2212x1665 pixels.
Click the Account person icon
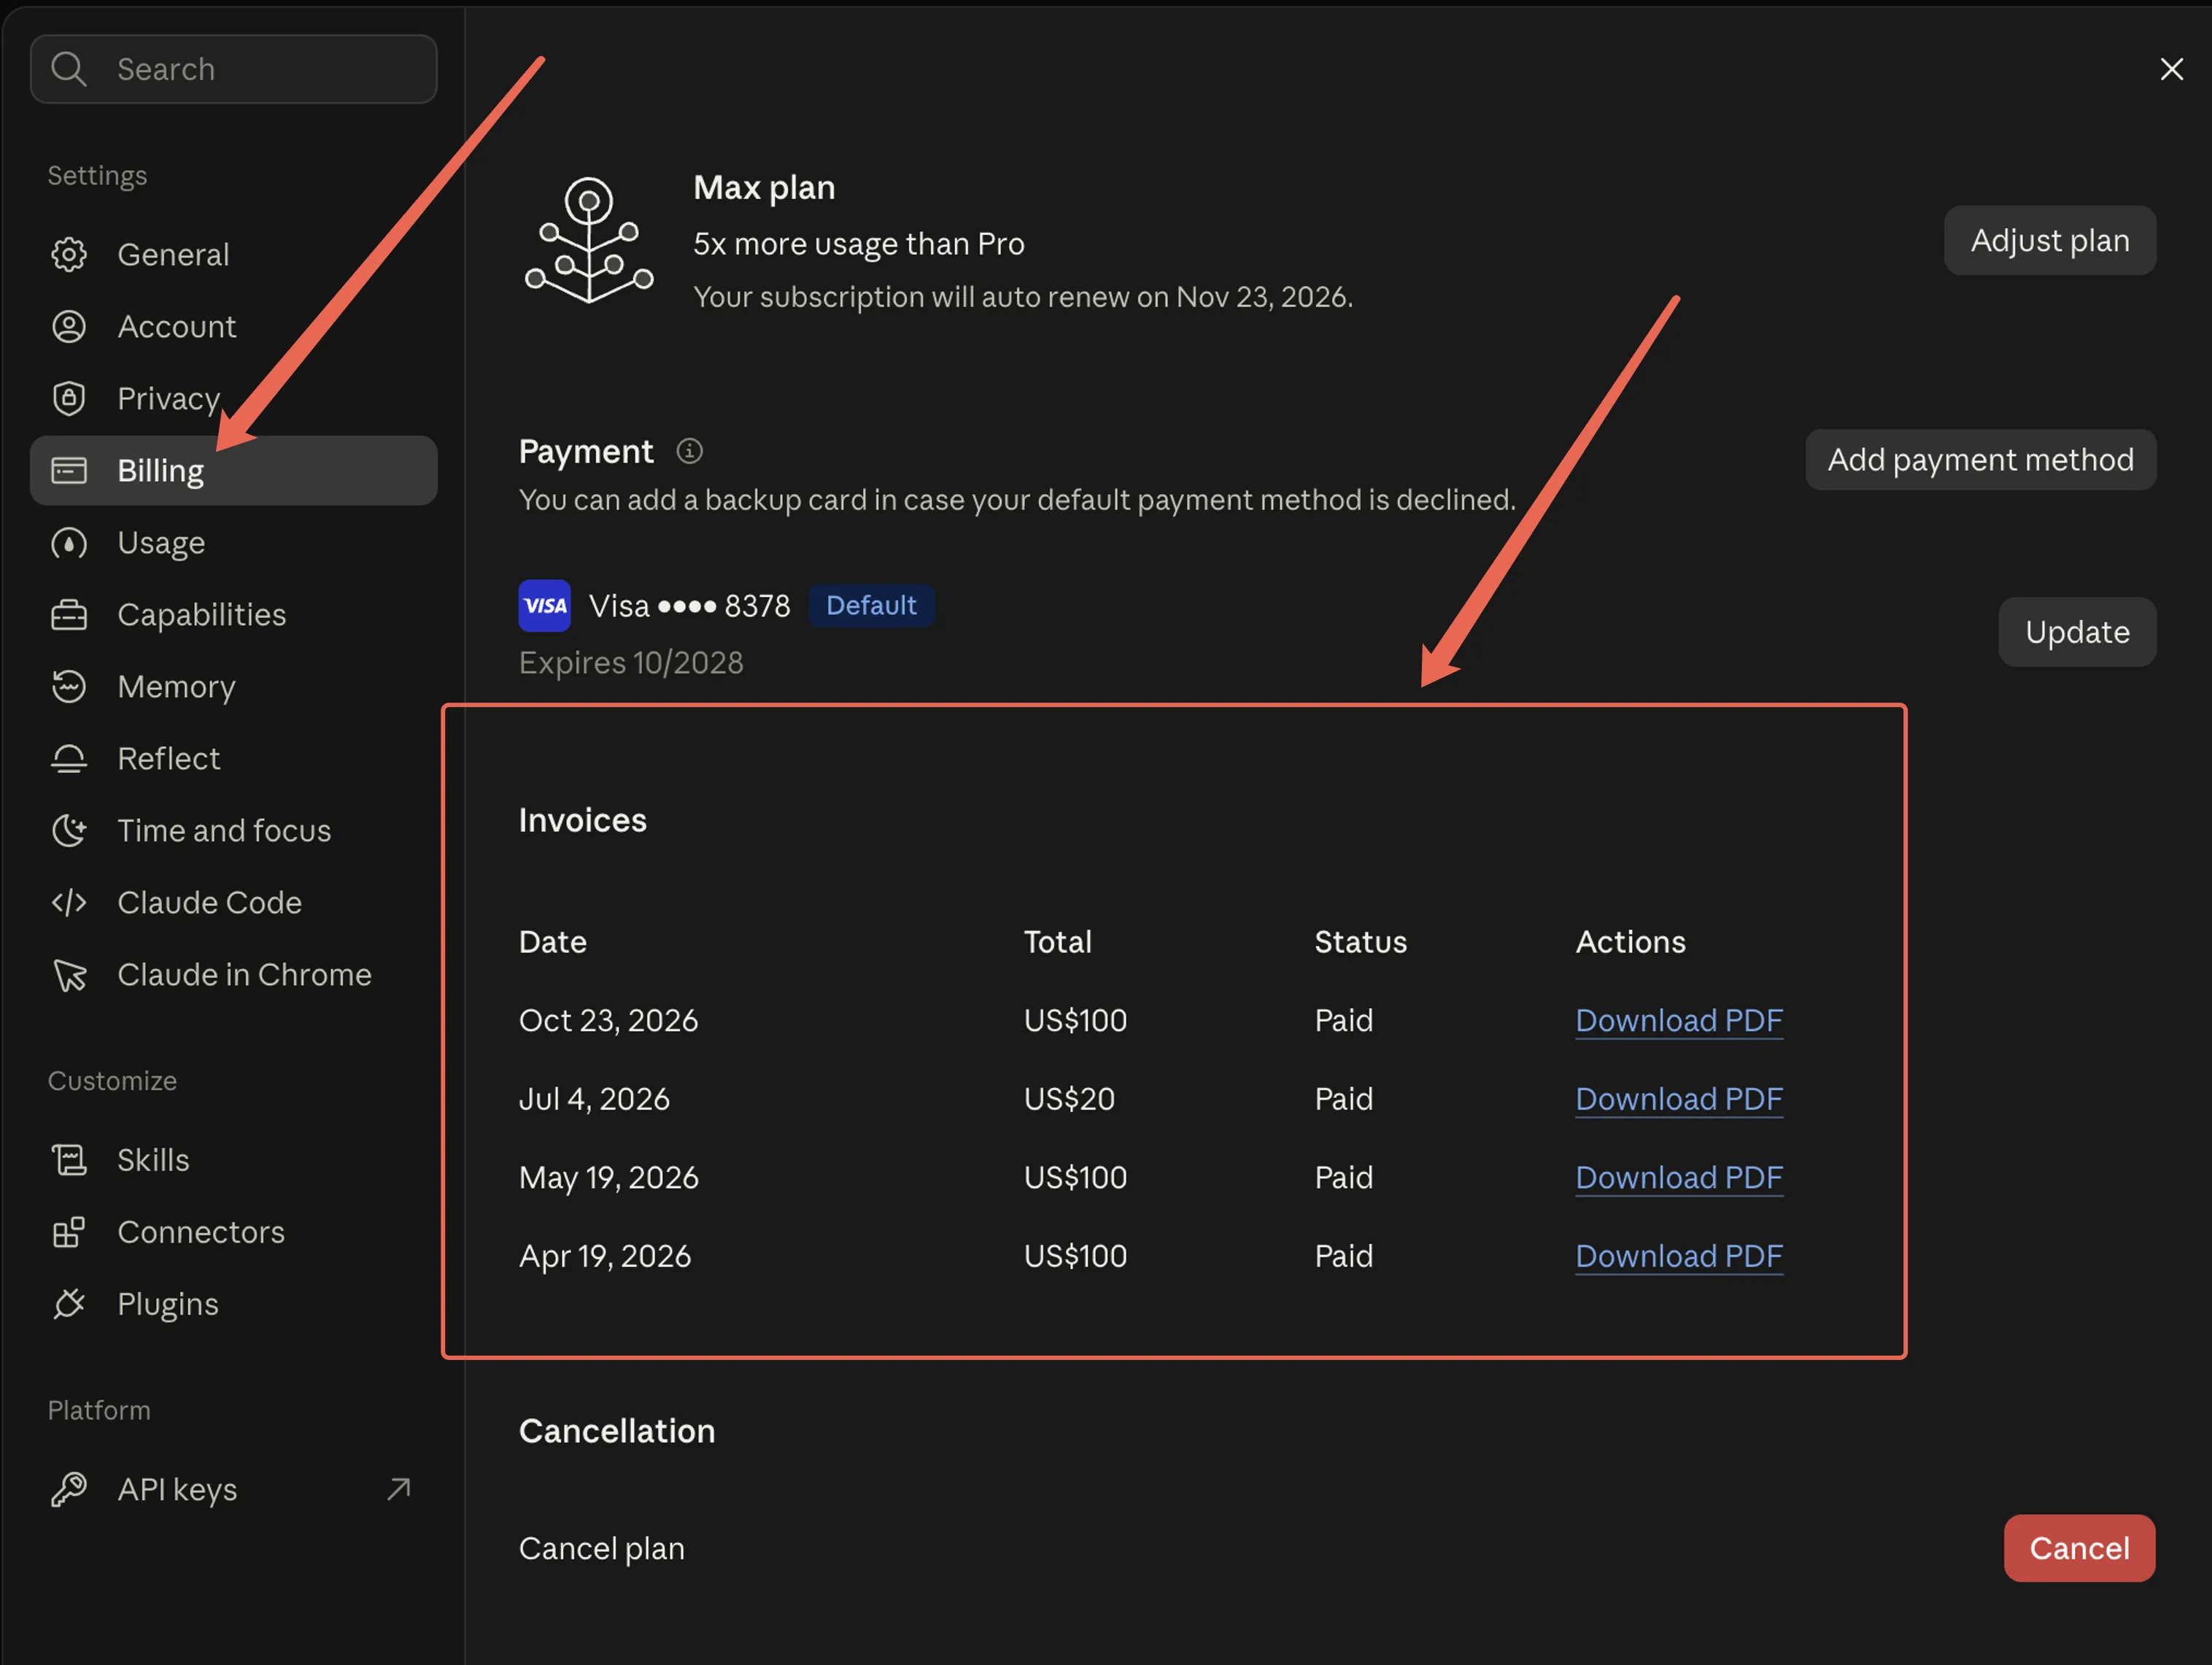pyautogui.click(x=69, y=327)
